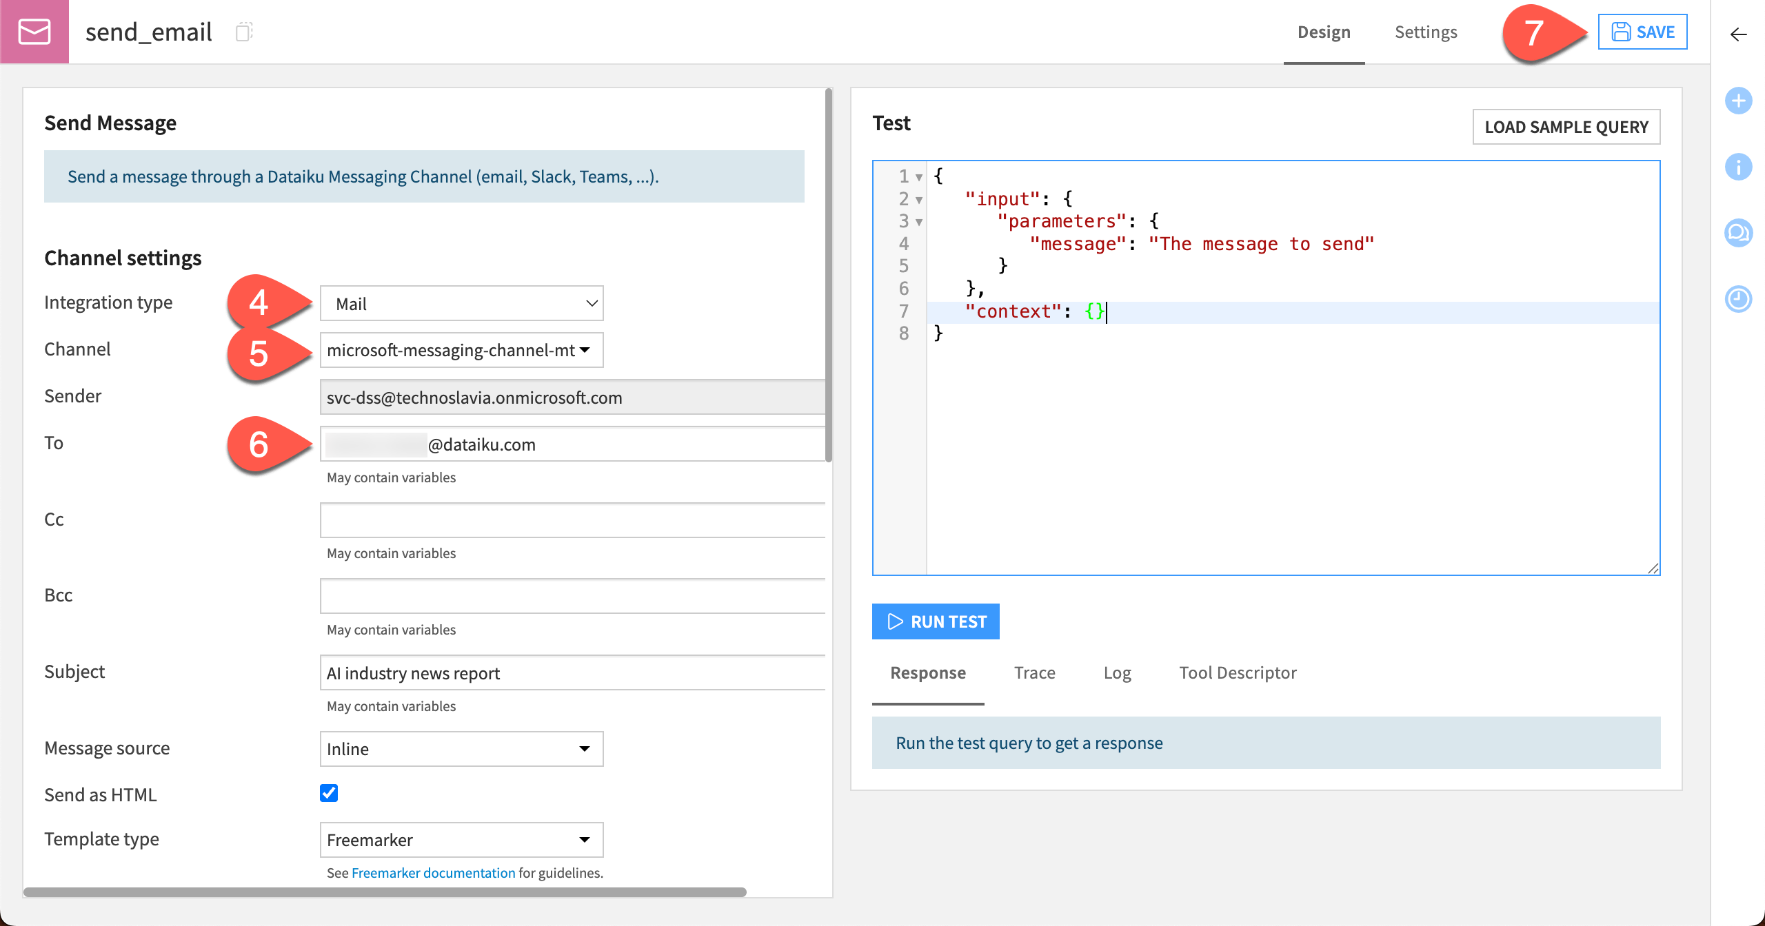The width and height of the screenshot is (1765, 926).
Task: Click the save disk icon in SAVE button
Action: pos(1621,31)
